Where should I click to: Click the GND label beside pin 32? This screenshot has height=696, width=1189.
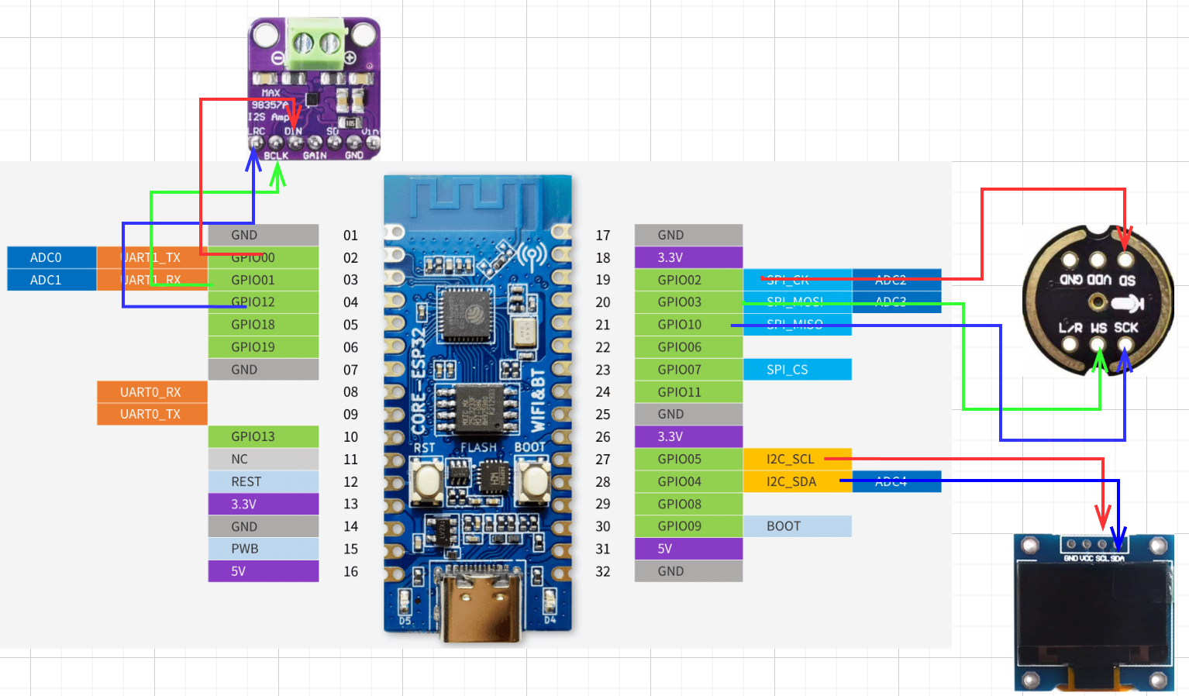(688, 571)
